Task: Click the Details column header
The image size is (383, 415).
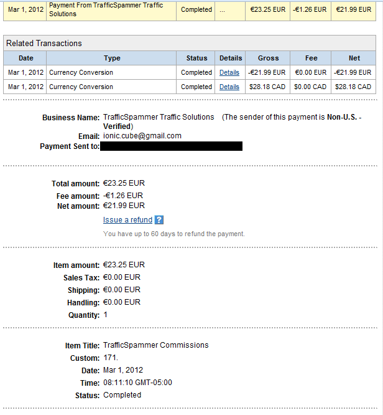Action: (x=231, y=58)
